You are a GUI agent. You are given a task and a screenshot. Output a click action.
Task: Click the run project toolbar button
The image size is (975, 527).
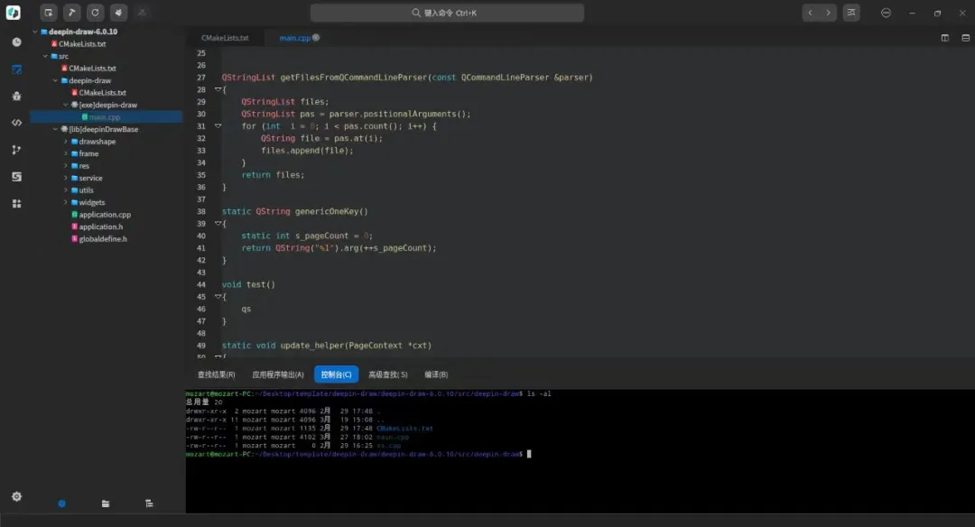point(48,13)
